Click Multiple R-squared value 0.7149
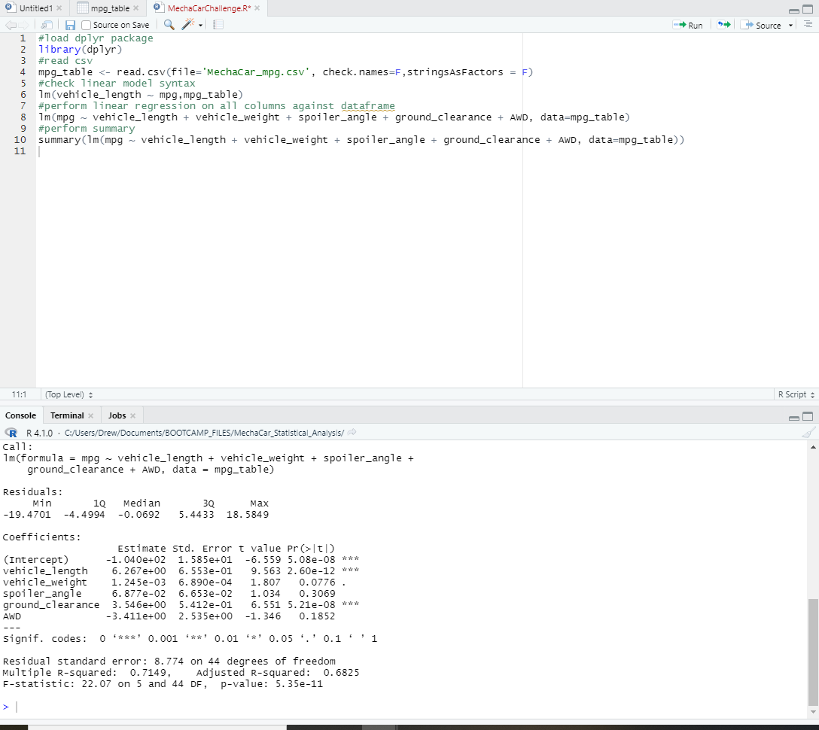The height and width of the screenshot is (730, 819). click(x=148, y=673)
